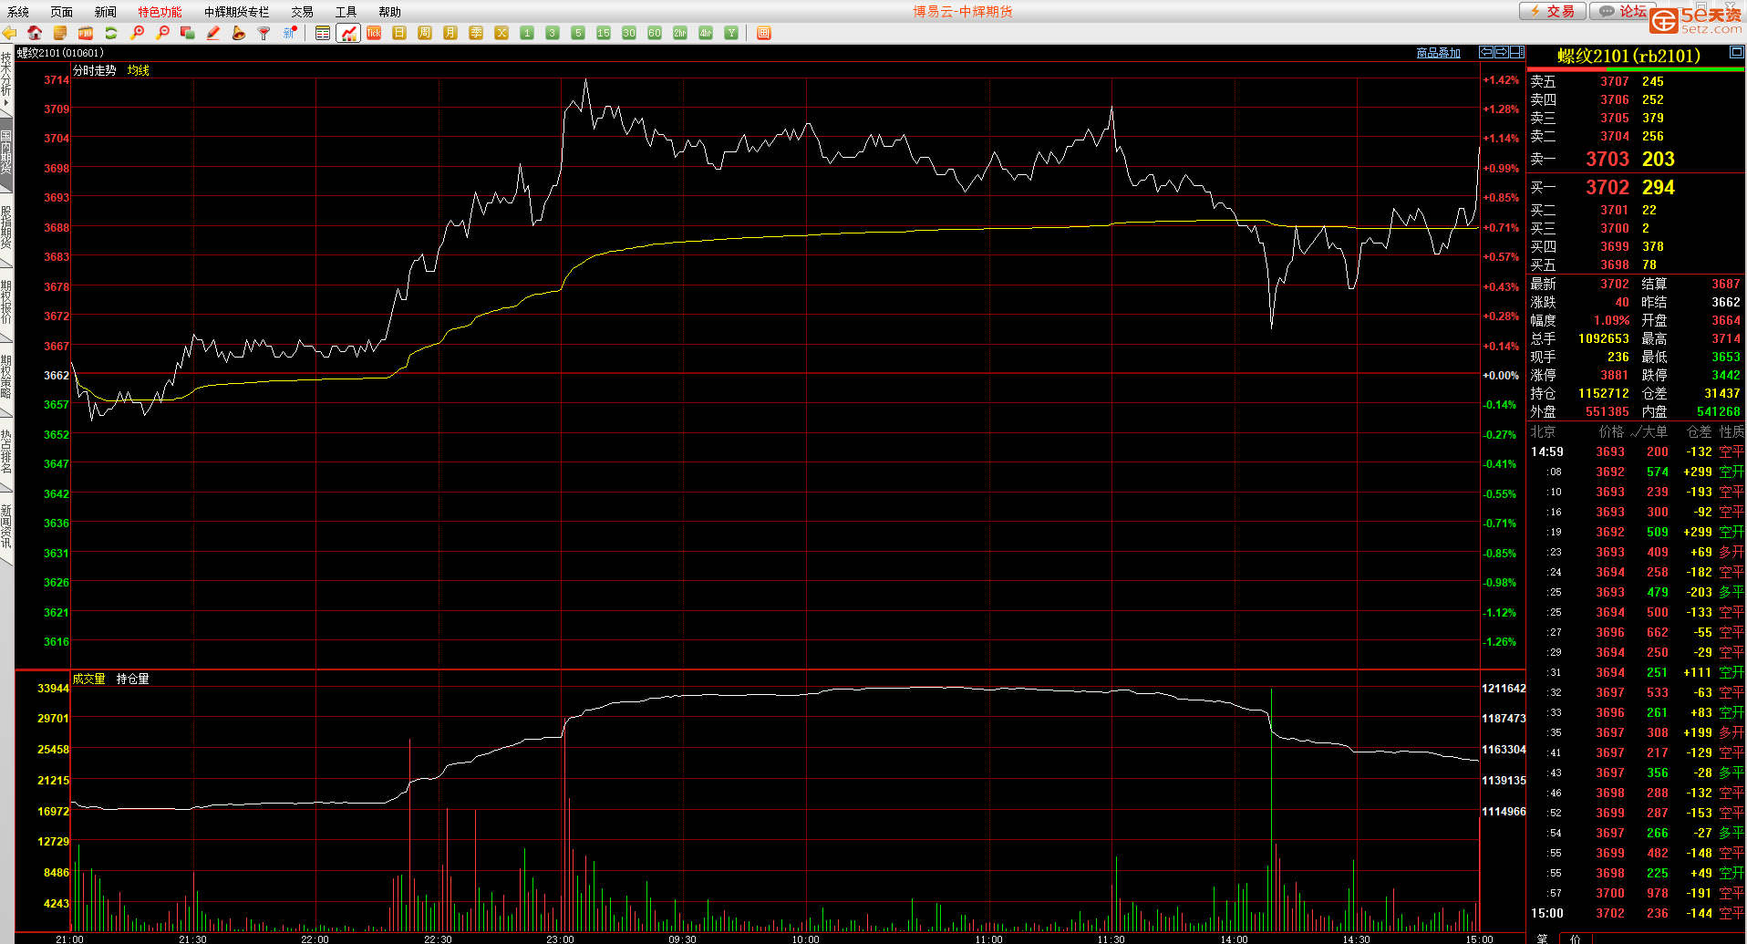The image size is (1747, 944).
Task: Toggle the intraday trend chart button
Action: (x=348, y=33)
